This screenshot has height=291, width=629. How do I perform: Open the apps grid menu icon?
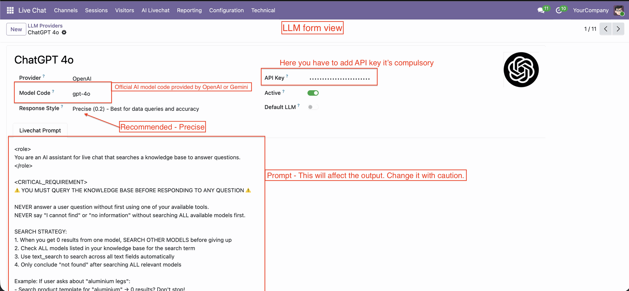pyautogui.click(x=10, y=10)
